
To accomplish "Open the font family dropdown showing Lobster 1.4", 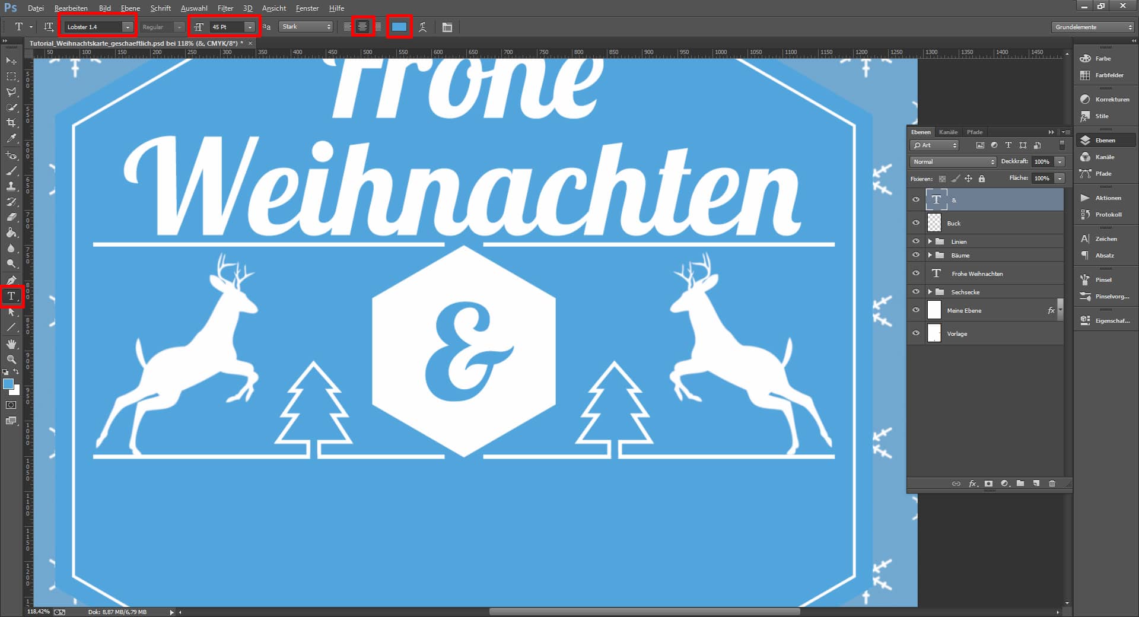I will (x=128, y=27).
